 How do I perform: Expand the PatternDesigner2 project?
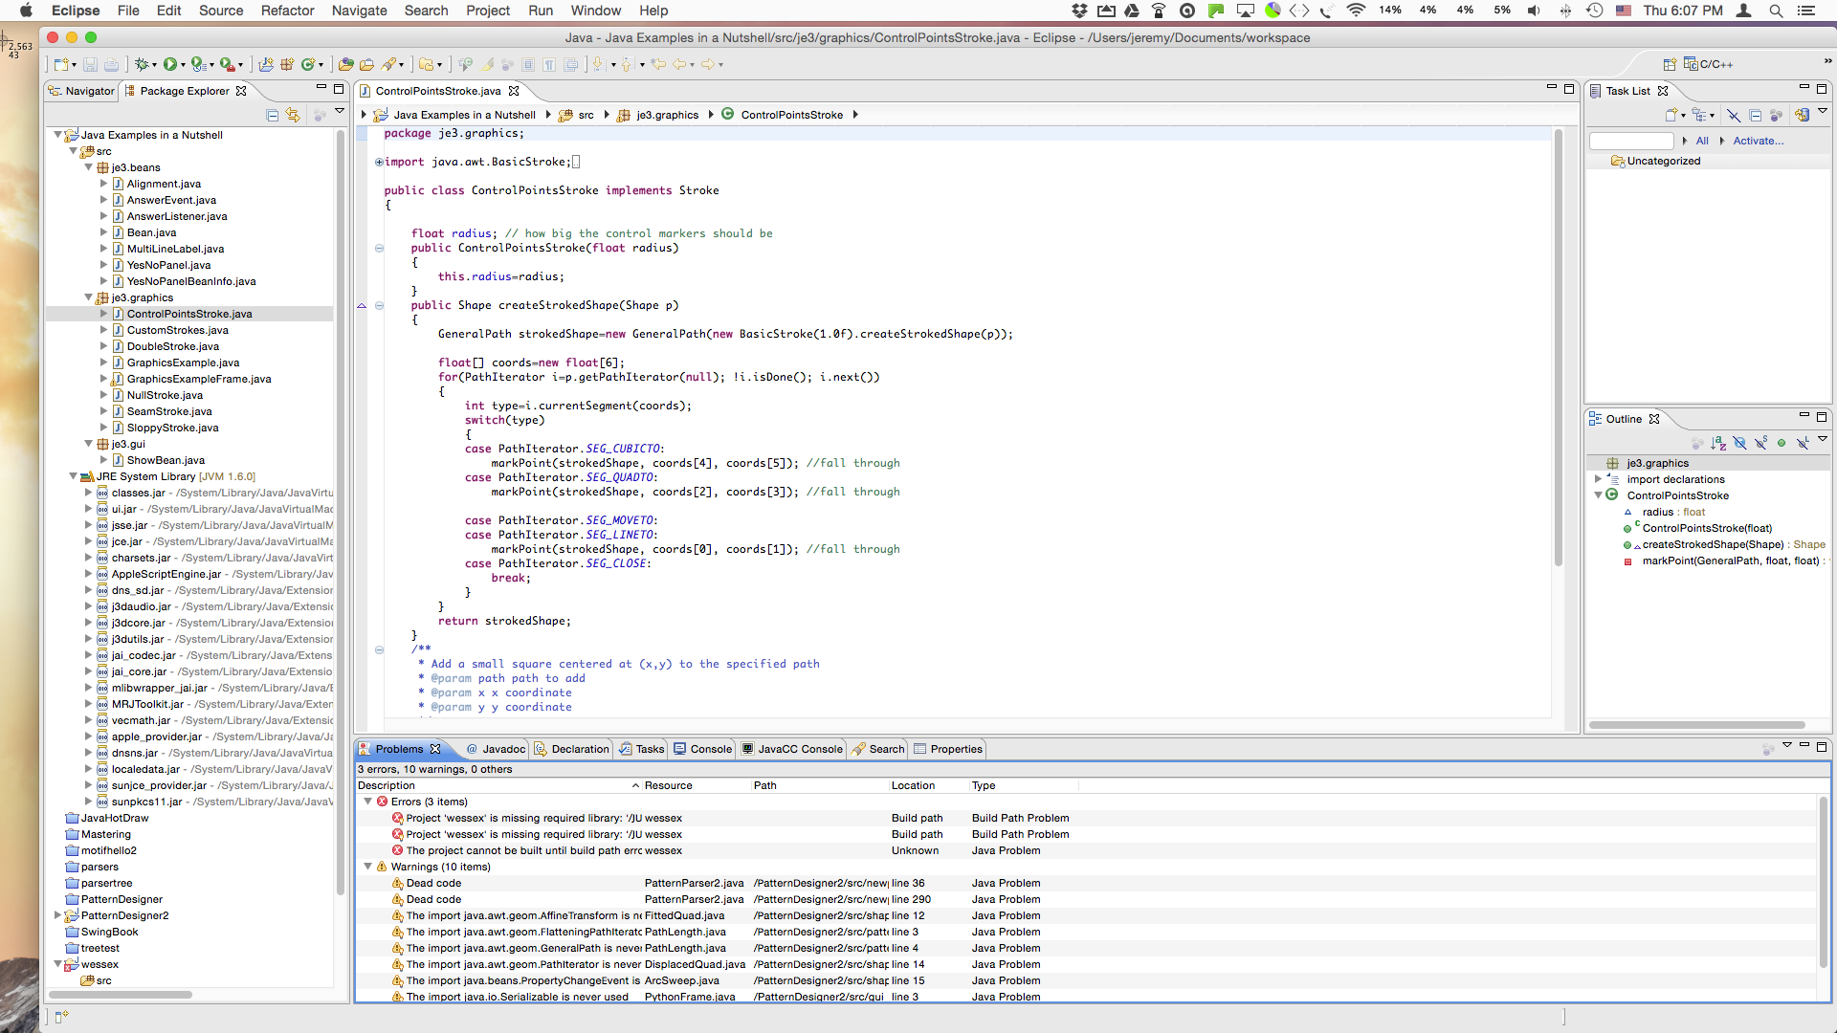pyautogui.click(x=58, y=915)
